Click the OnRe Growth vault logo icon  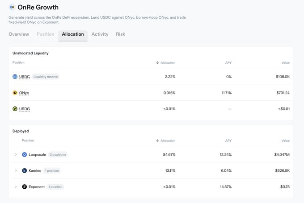click(x=12, y=7)
